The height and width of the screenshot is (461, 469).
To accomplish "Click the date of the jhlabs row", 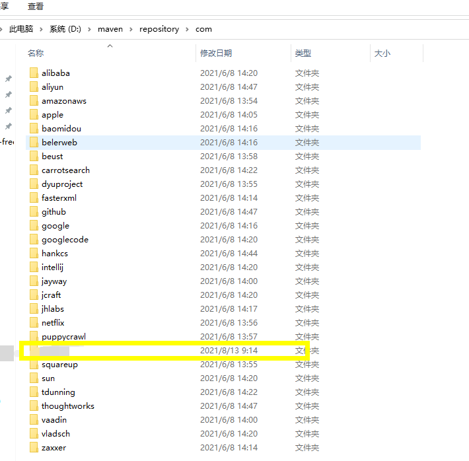I will [x=229, y=308].
